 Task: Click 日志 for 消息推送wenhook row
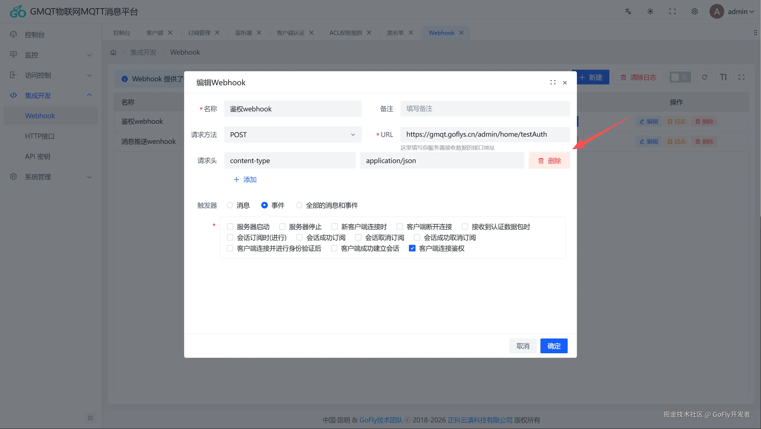[x=676, y=142]
